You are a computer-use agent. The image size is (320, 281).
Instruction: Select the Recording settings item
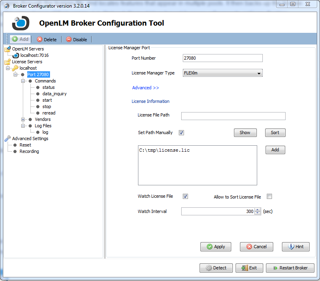click(x=29, y=151)
